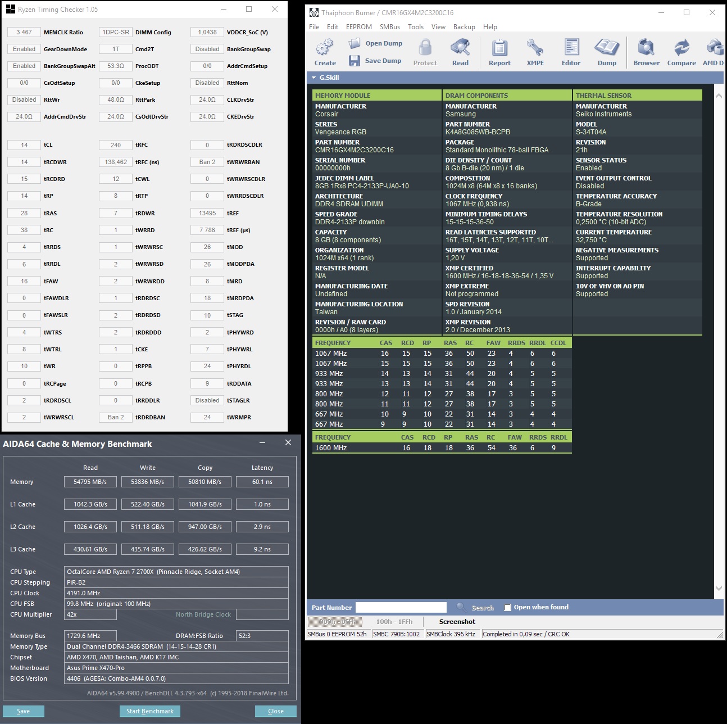The width and height of the screenshot is (727, 724).
Task: Click Ryzen Timing Checker title bar icon
Action: click(x=11, y=10)
